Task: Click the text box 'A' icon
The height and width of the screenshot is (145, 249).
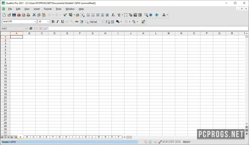Action: 82,15
